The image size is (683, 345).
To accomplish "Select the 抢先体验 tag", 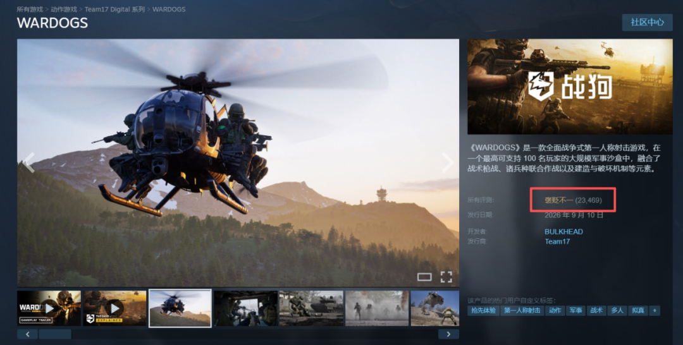I will click(484, 311).
